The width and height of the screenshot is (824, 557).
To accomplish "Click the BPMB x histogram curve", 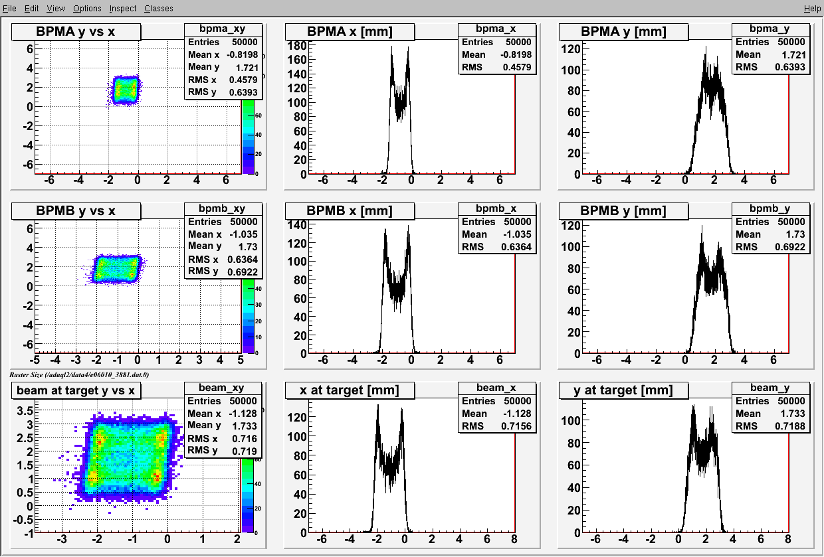I will tap(397, 289).
